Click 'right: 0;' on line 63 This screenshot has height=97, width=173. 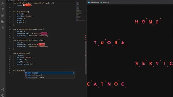[21, 23]
